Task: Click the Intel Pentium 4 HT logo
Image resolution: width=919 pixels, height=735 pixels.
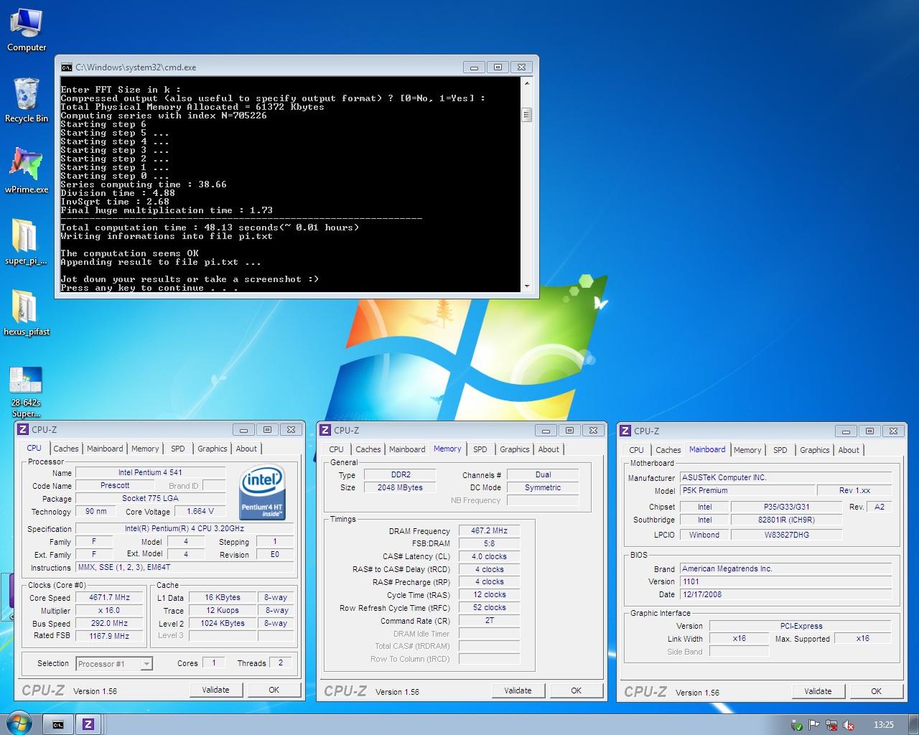Action: point(262,492)
